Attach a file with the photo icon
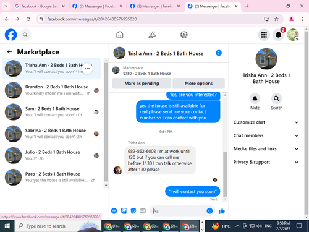The width and height of the screenshot is (309, 232). (124, 211)
